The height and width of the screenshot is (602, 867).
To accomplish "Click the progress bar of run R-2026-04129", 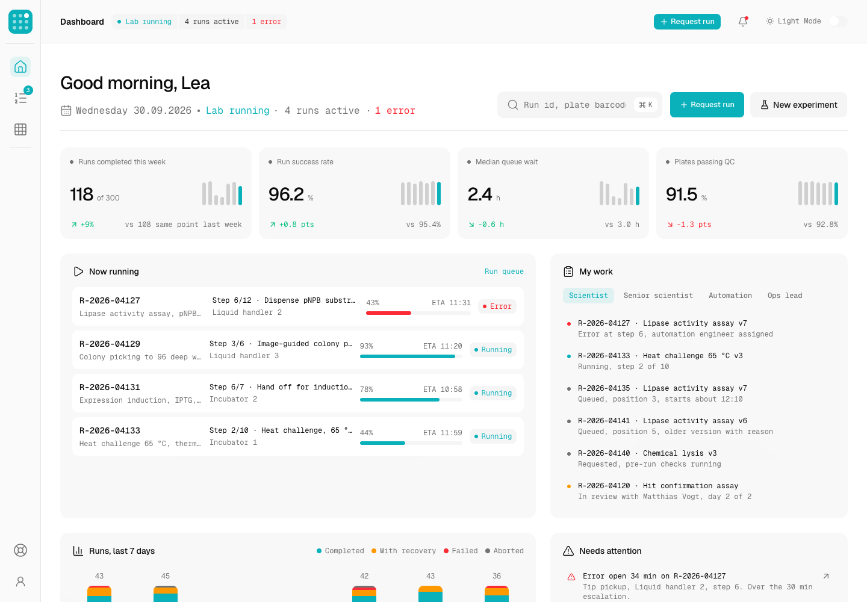I will point(411,356).
